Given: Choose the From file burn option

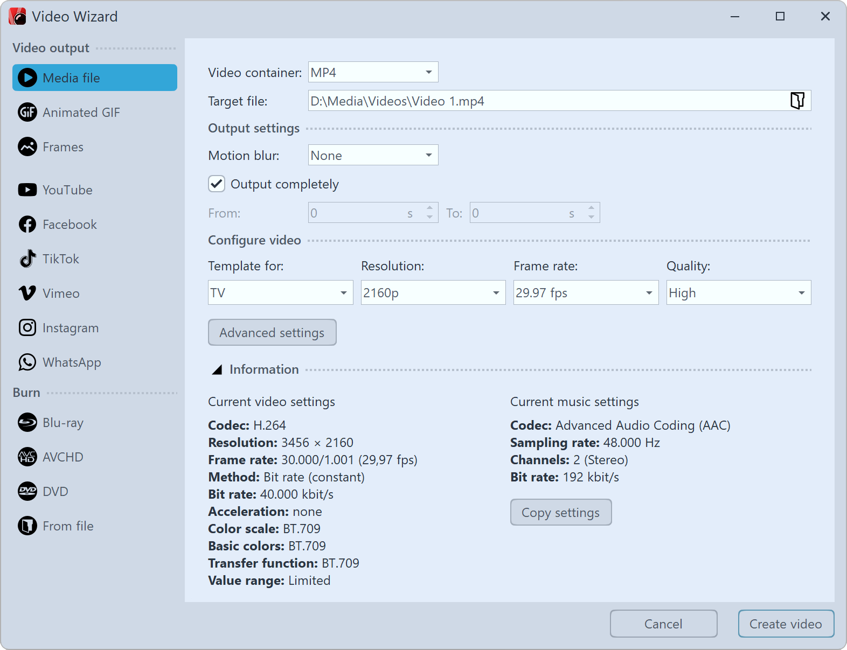Looking at the screenshot, I should point(95,526).
